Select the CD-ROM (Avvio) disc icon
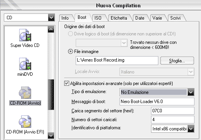Image resolution: width=201 pixels, height=140 pixels. [25, 93]
